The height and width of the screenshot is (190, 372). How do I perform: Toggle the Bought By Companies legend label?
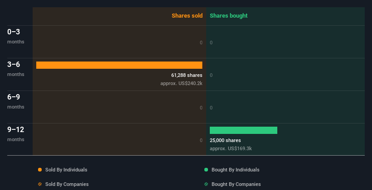tap(236, 184)
